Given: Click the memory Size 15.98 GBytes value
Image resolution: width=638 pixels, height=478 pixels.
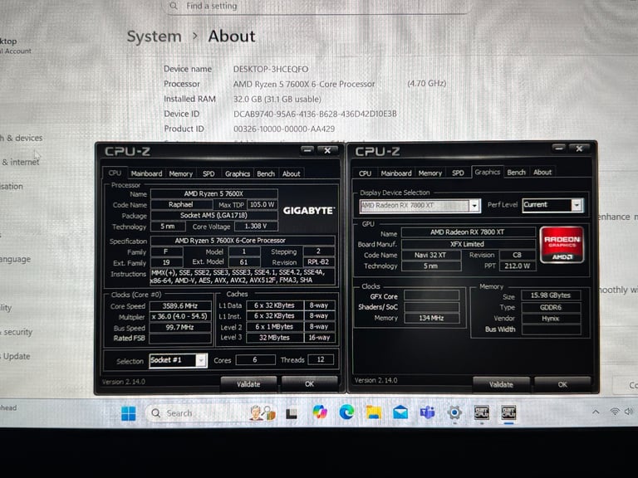Looking at the screenshot, I should coord(551,295).
